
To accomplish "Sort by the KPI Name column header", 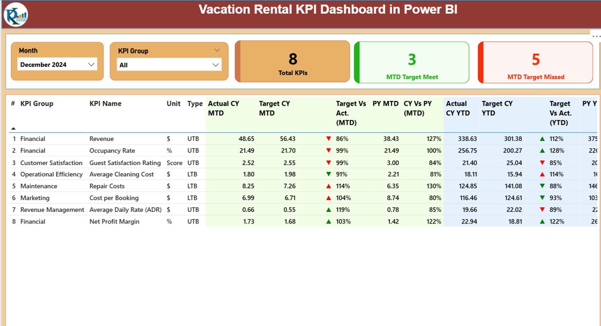I will tap(106, 104).
